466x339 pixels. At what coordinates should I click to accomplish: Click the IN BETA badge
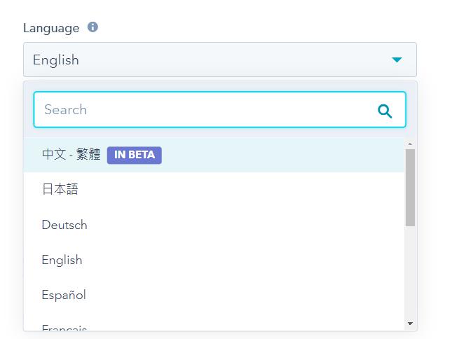(135, 155)
